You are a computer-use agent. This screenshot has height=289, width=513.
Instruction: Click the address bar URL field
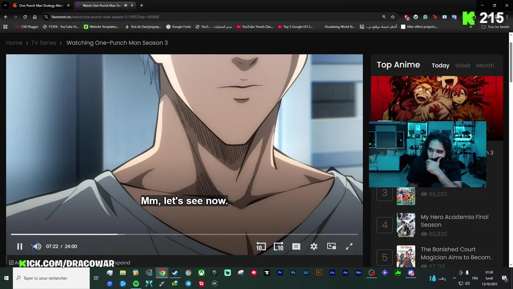pyautogui.click(x=212, y=17)
